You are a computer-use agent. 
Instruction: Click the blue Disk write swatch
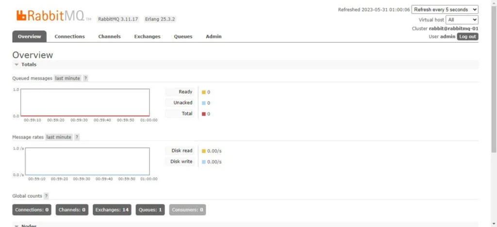click(204, 162)
